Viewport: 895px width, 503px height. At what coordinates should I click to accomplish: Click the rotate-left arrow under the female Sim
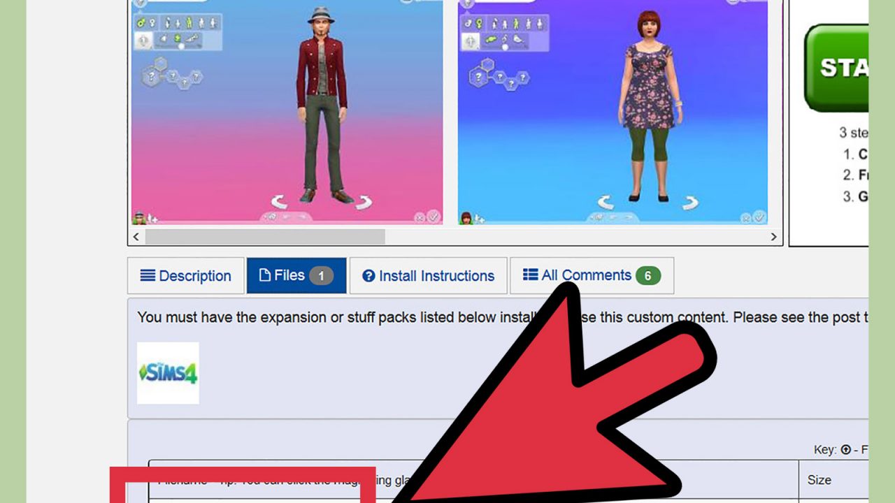pos(606,202)
